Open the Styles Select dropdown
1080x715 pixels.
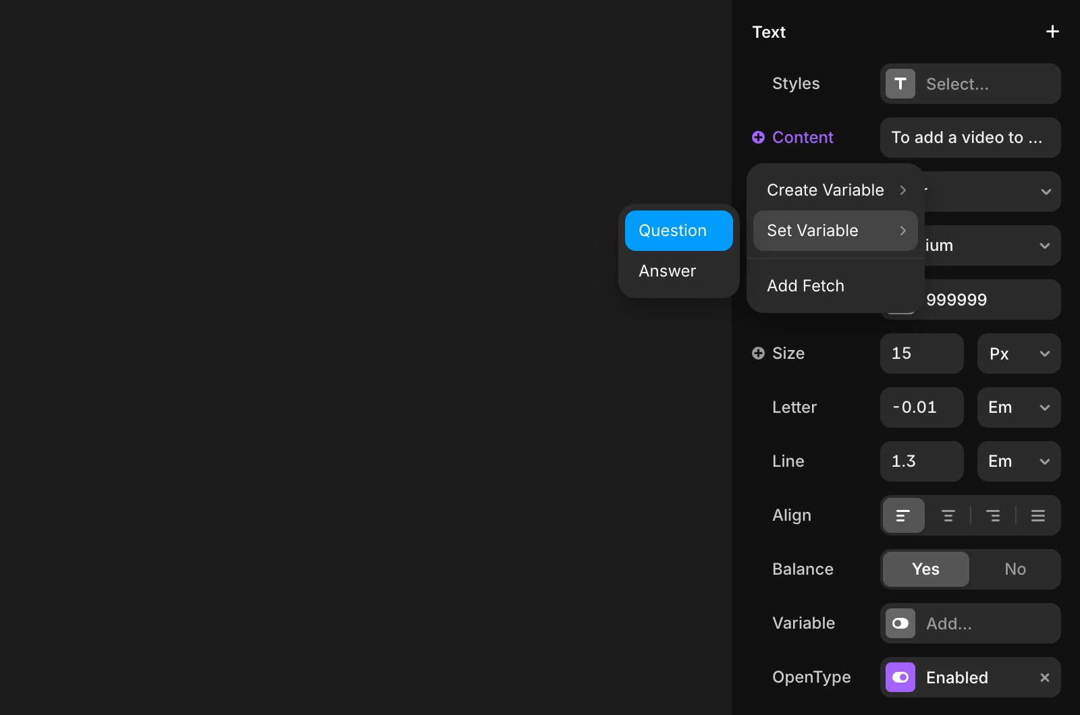pyautogui.click(x=971, y=84)
